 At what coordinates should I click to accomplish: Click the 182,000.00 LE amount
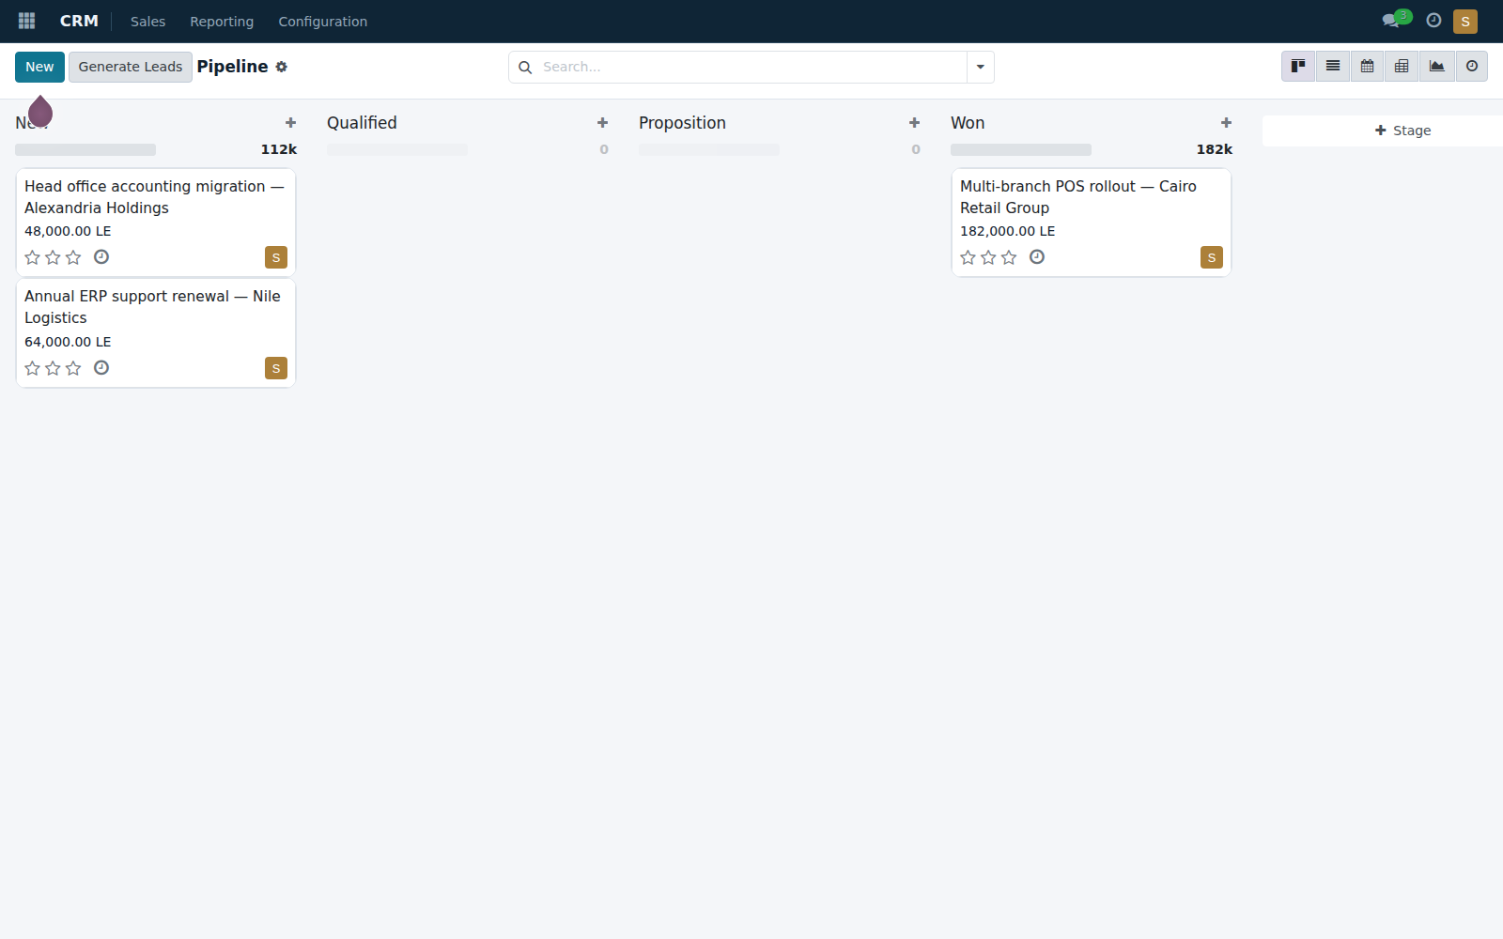[1007, 231]
